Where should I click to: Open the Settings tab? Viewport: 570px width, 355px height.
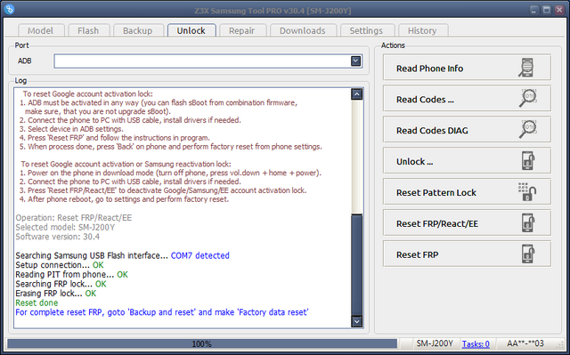point(366,30)
